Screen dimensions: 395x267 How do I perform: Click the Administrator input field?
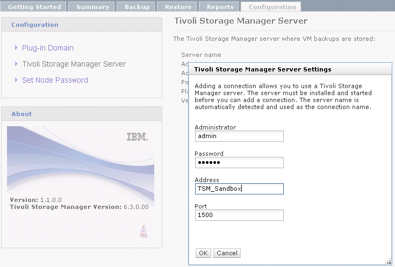coord(239,136)
